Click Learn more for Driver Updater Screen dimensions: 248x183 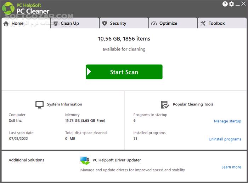[231, 167]
